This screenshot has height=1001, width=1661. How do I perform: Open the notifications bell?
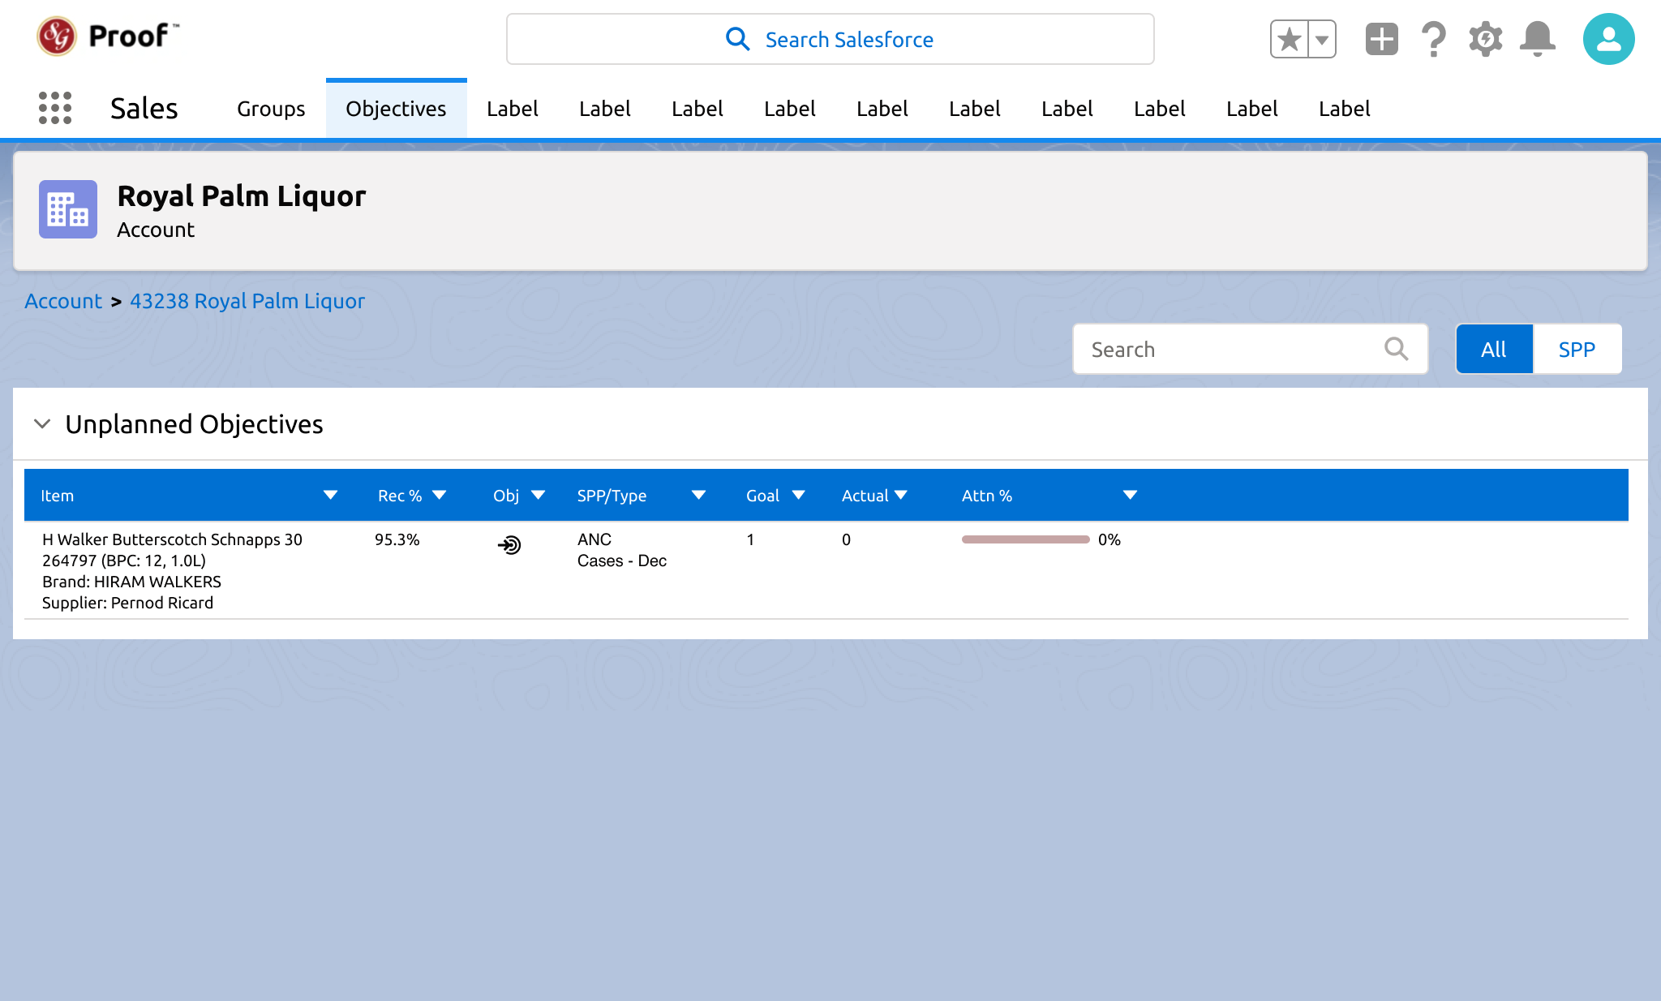[x=1537, y=39]
